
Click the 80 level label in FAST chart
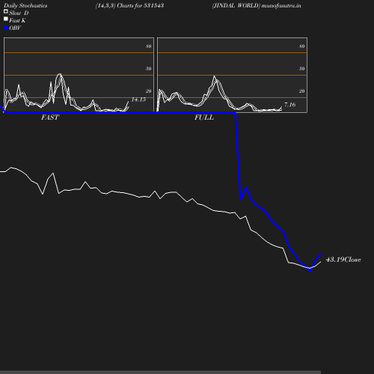149,46
